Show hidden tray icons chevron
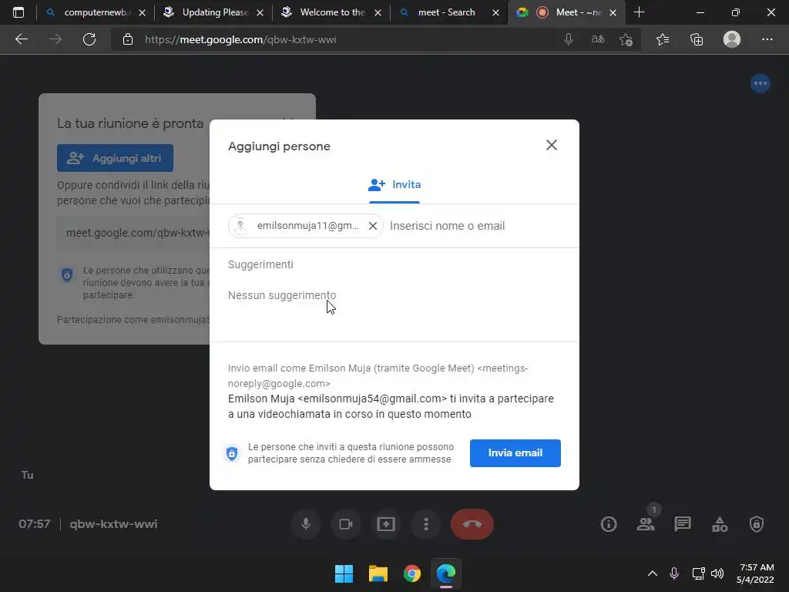Screen dimensions: 789x592 coord(652,573)
